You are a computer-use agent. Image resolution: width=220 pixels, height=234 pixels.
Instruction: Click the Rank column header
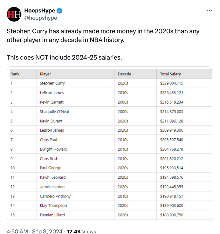coord(15,74)
